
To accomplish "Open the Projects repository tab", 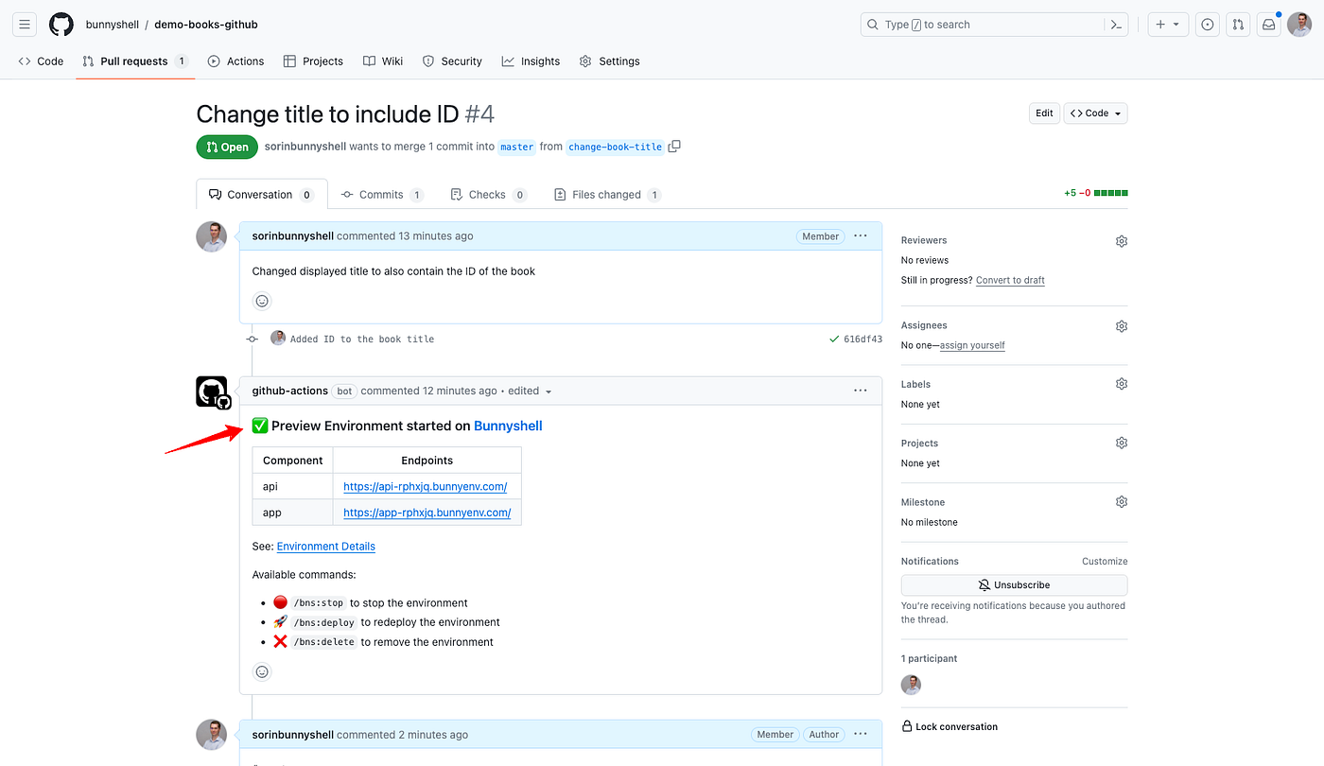I will pos(313,61).
